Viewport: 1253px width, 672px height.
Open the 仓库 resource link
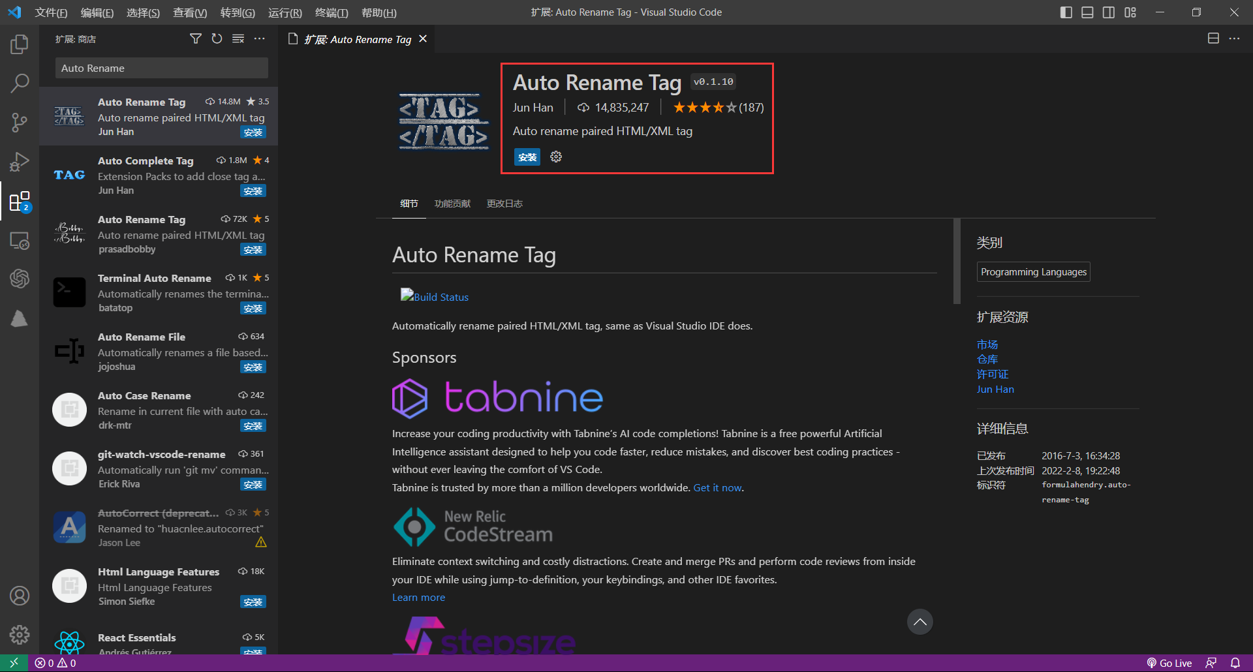(987, 359)
